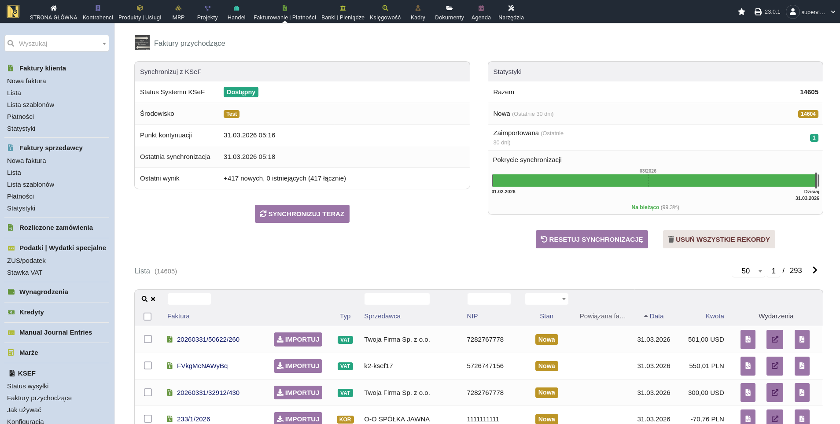Open the supervisor user menu dropdown
The width and height of the screenshot is (840, 424).
pyautogui.click(x=811, y=12)
